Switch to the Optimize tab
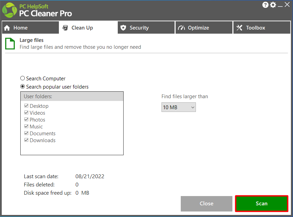This screenshot has height=217, width=293. 204,27
